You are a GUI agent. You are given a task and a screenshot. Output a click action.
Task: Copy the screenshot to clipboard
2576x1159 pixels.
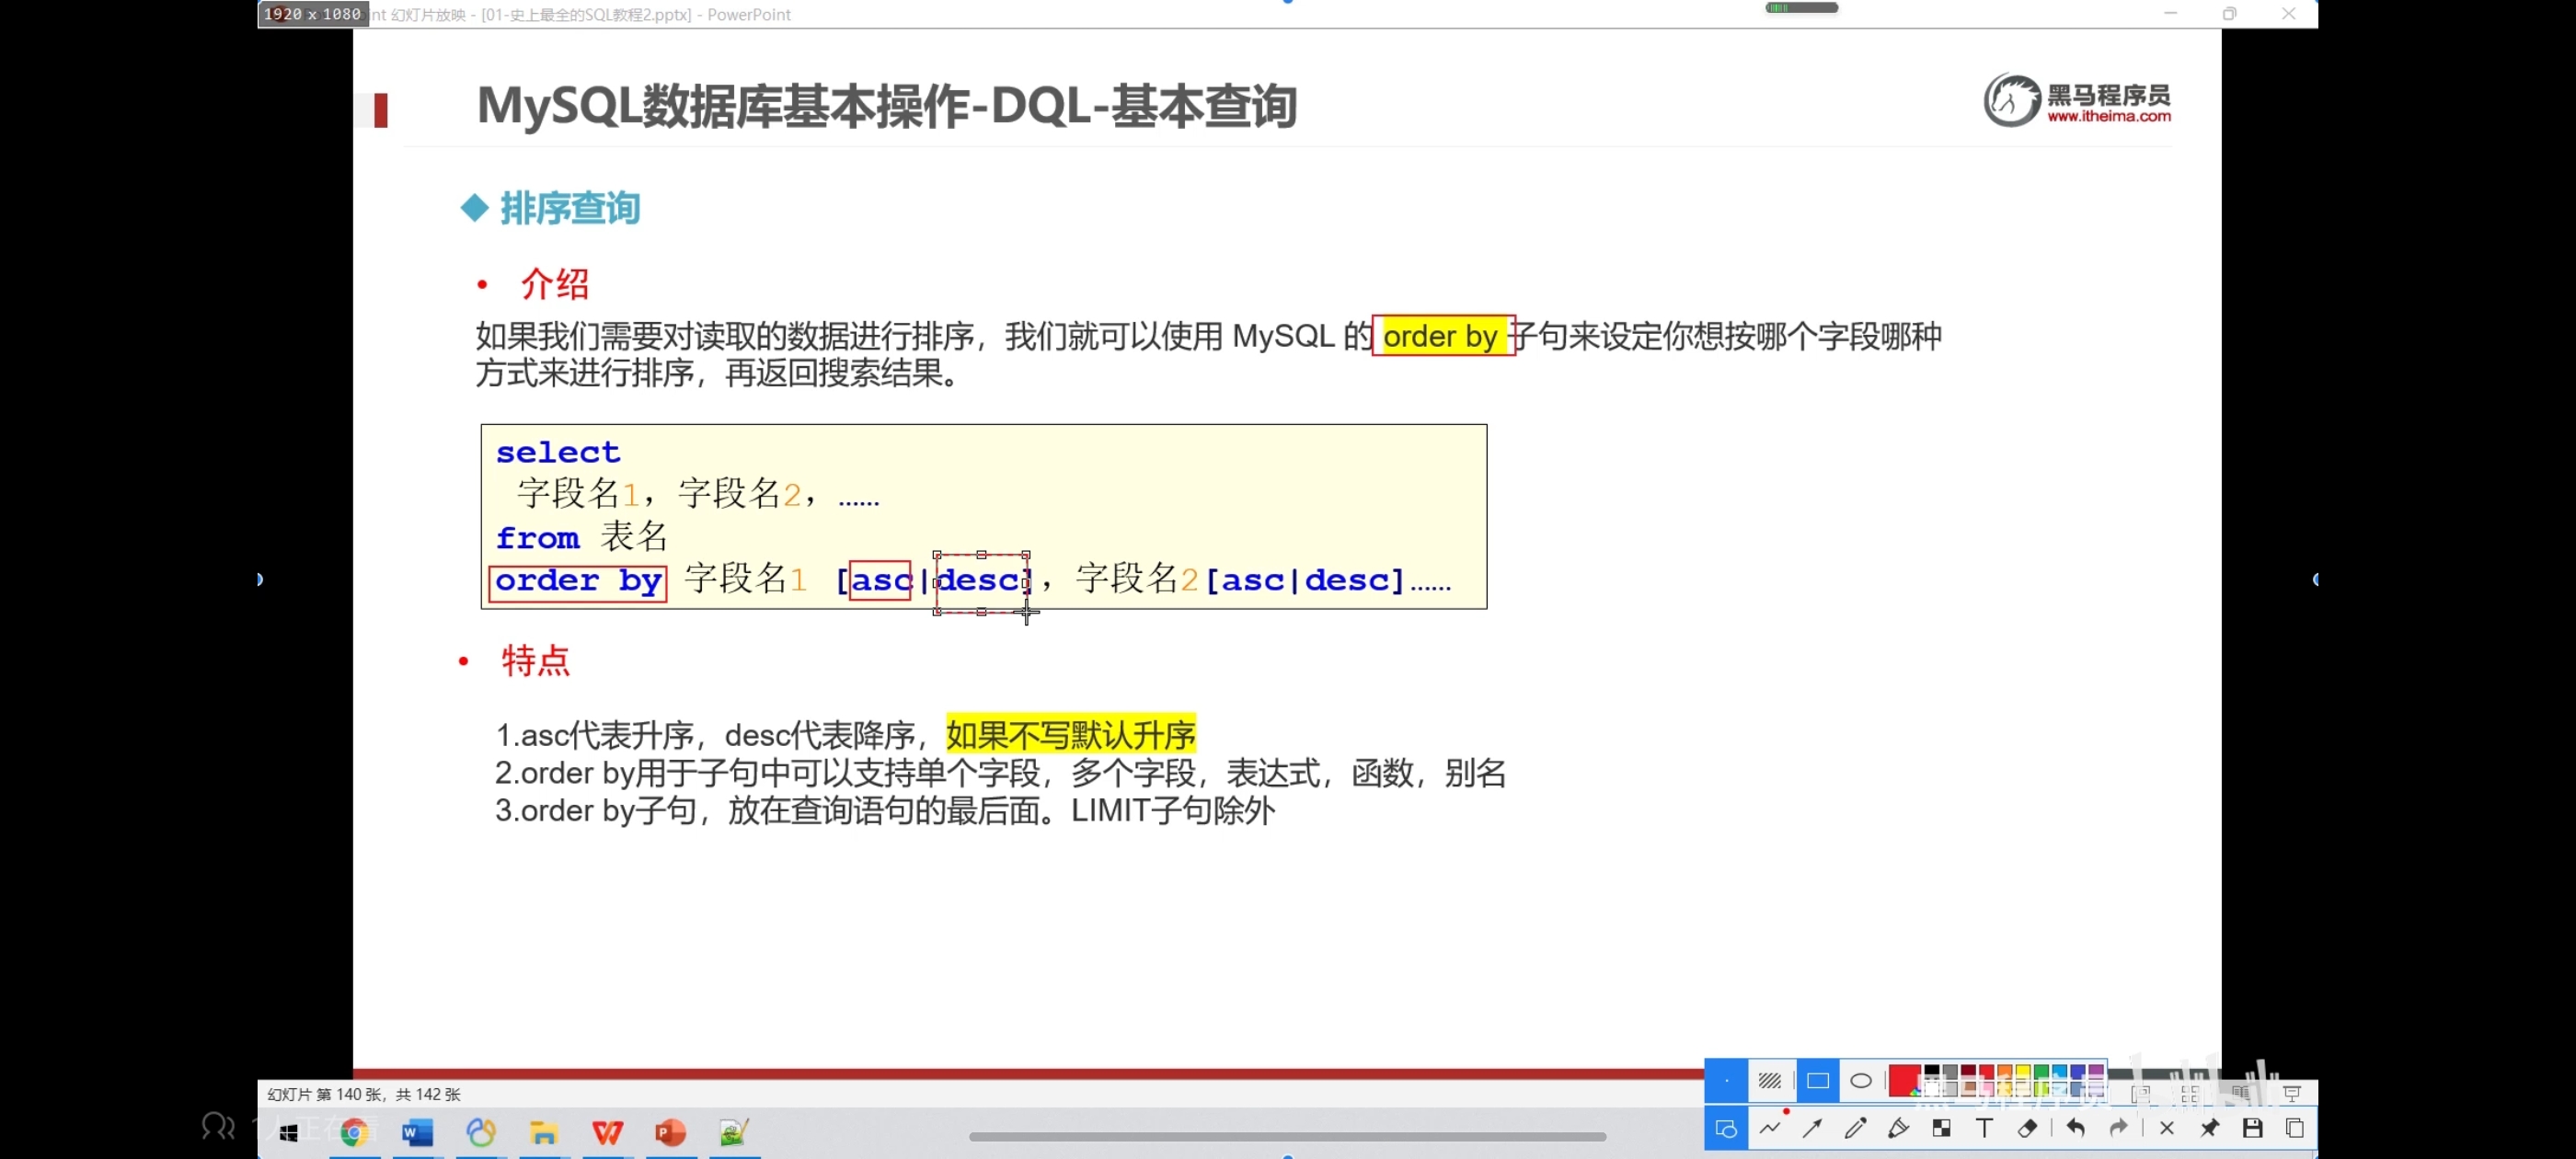[x=2295, y=1128]
